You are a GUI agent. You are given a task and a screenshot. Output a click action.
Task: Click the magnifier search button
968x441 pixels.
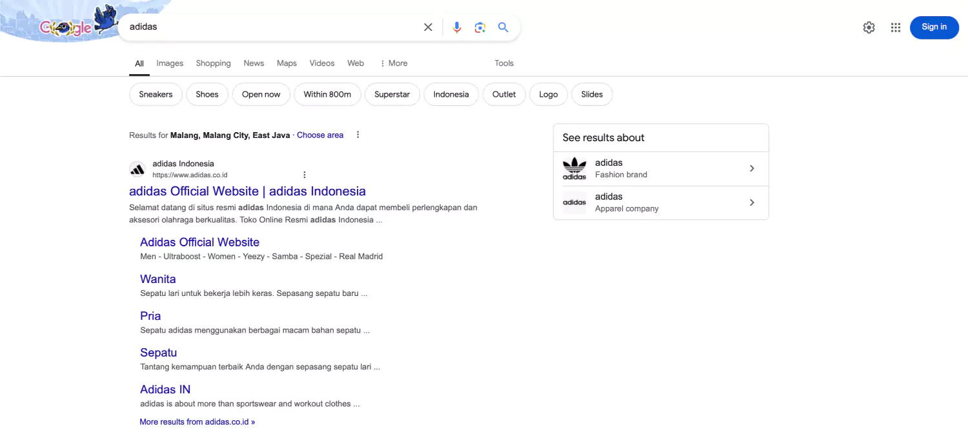tap(503, 27)
